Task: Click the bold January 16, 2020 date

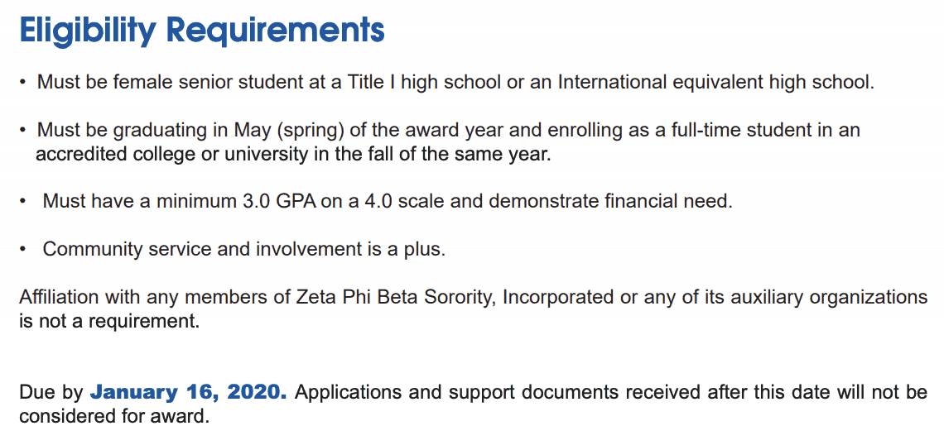Action: coord(188,391)
